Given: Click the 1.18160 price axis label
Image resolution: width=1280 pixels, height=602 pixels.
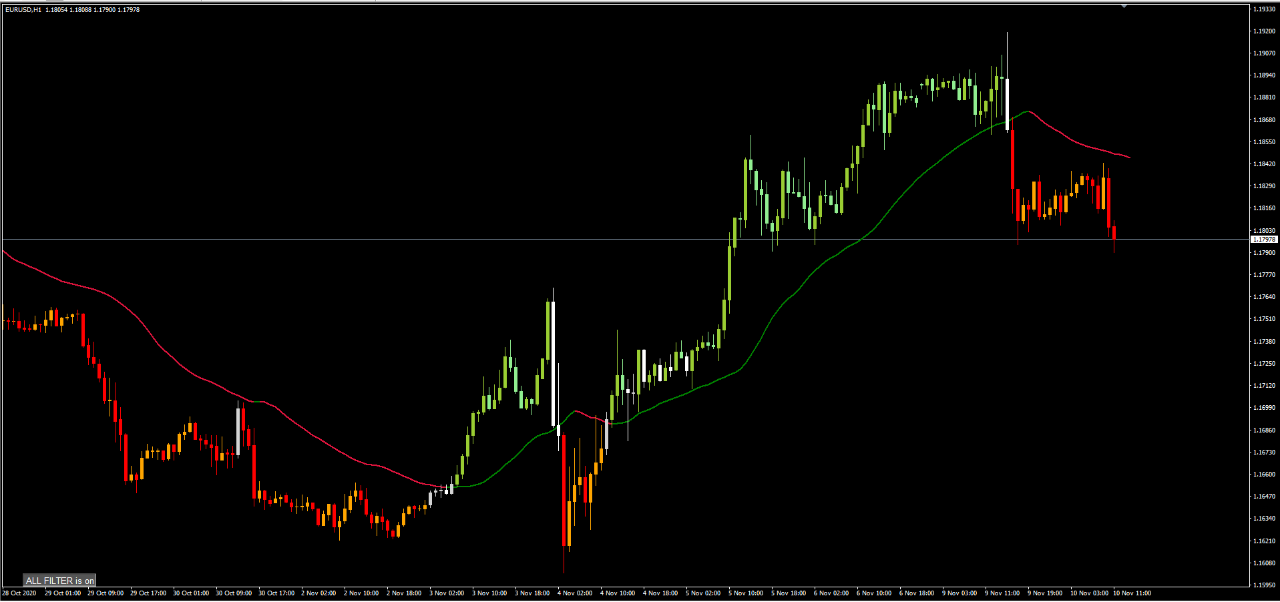Looking at the screenshot, I should 1264,208.
